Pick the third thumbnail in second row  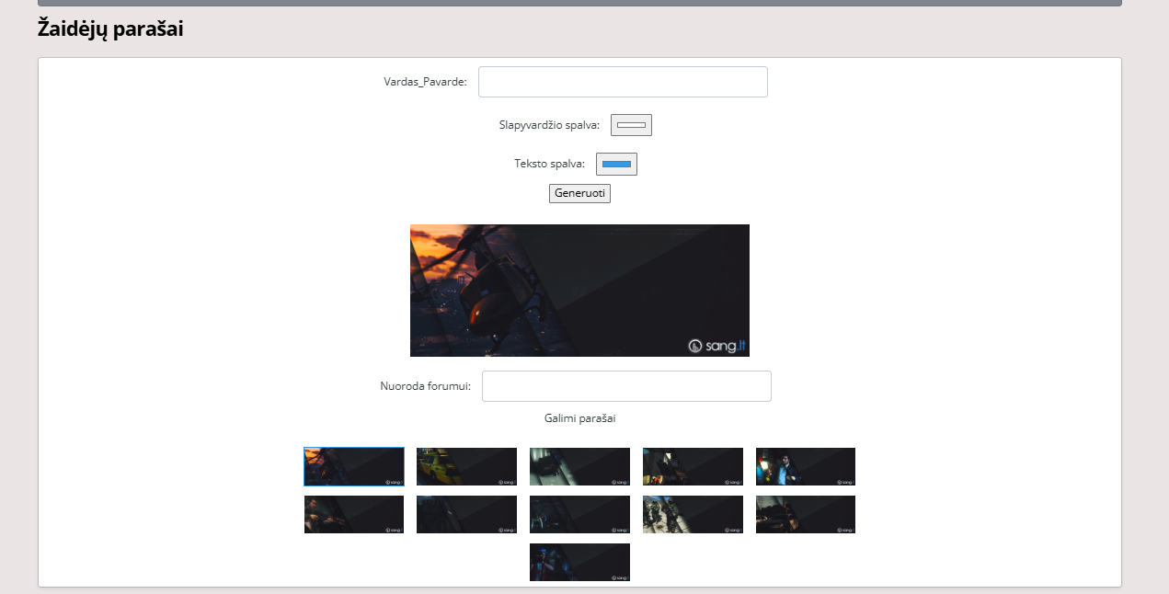point(579,514)
